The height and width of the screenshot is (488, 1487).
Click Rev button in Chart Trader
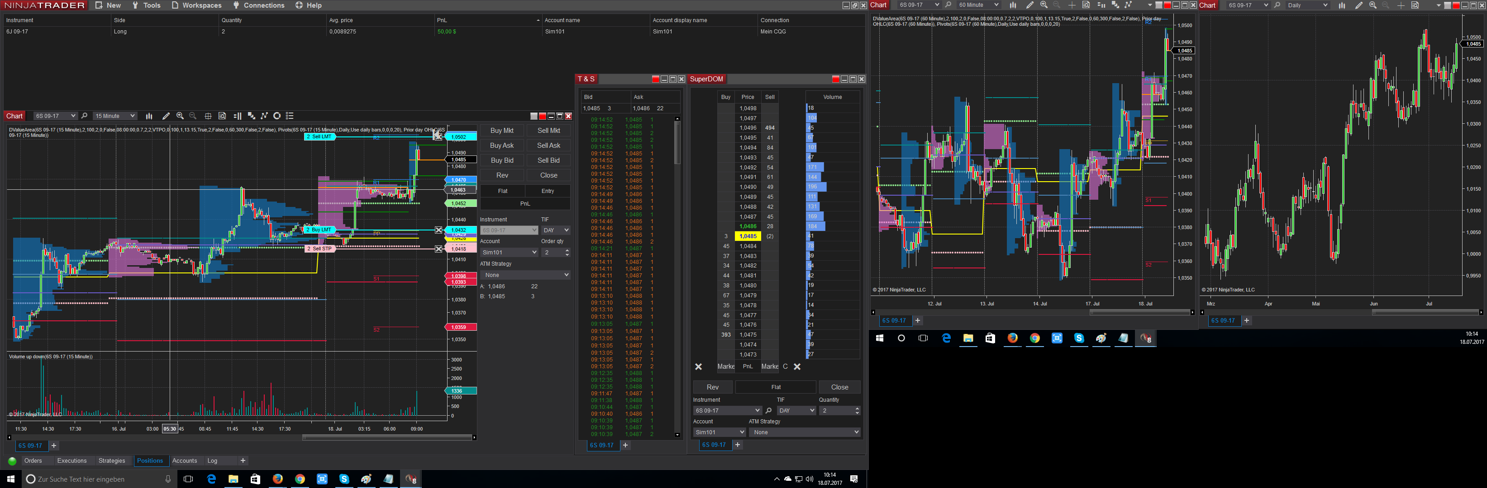tap(502, 175)
